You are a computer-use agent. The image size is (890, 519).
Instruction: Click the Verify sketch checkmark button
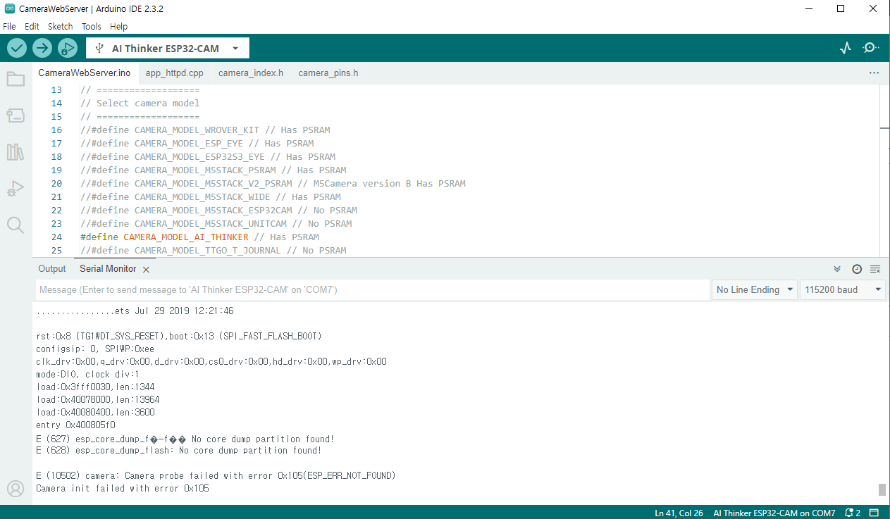(17, 48)
